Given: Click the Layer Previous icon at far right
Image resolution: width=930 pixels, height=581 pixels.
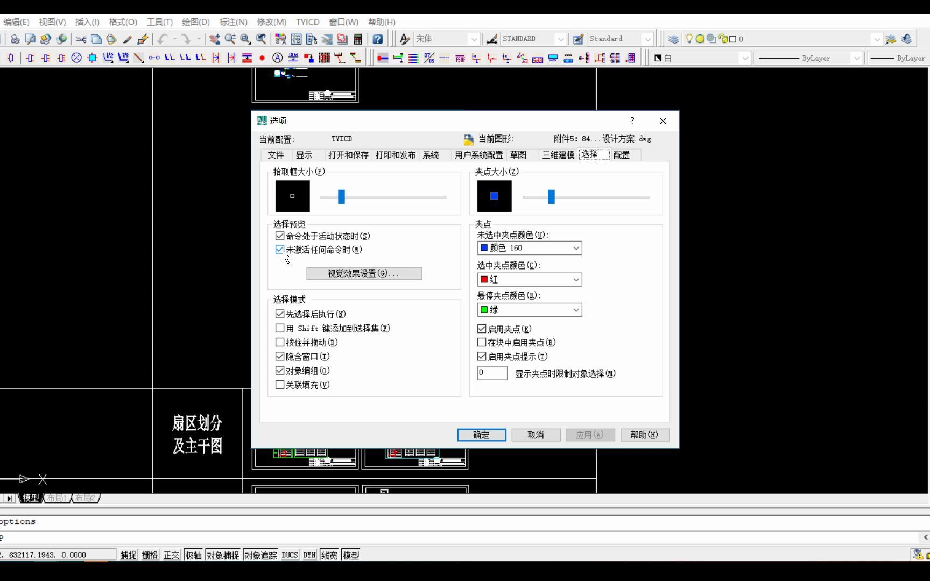Looking at the screenshot, I should 906,39.
